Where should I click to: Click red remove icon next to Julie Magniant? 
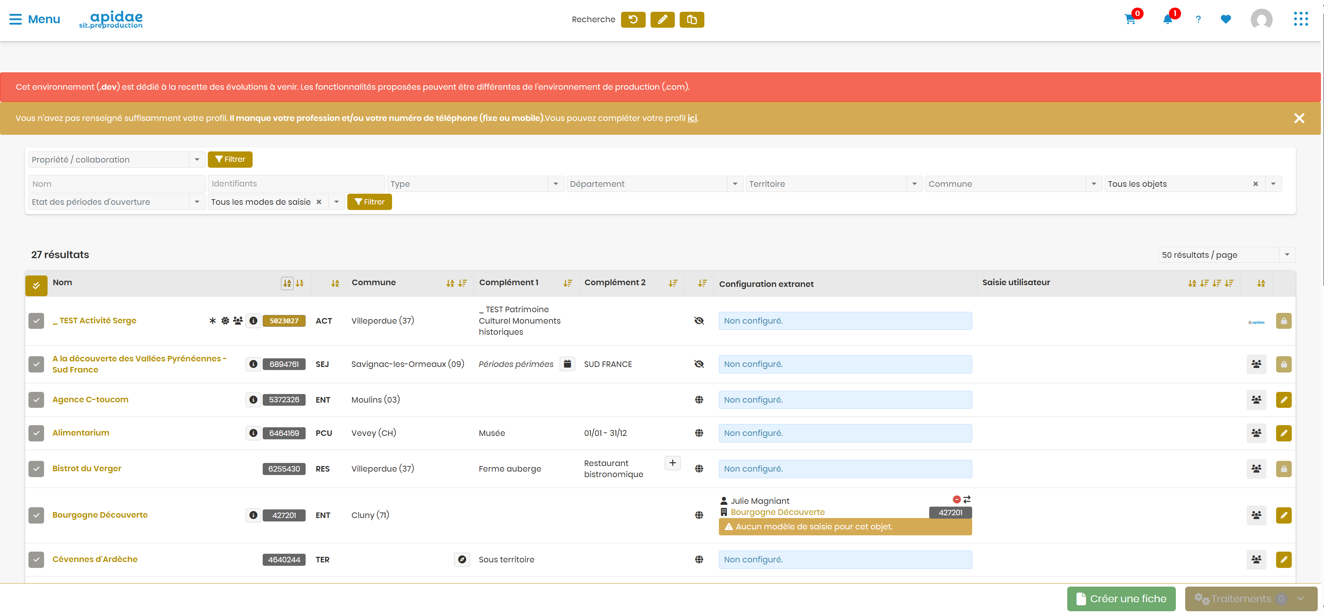957,499
